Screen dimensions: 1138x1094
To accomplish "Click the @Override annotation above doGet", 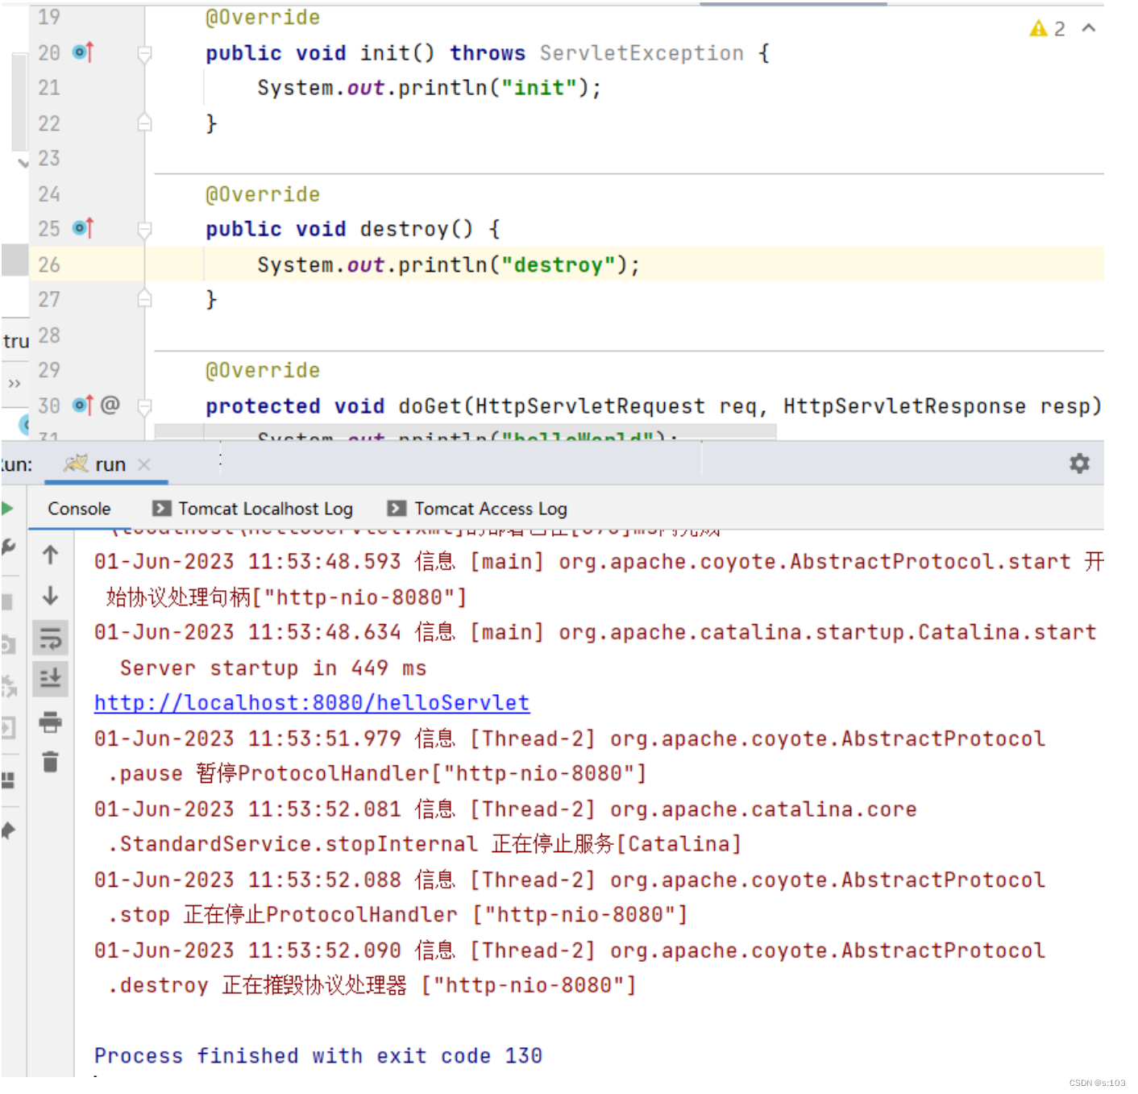I will (x=263, y=370).
